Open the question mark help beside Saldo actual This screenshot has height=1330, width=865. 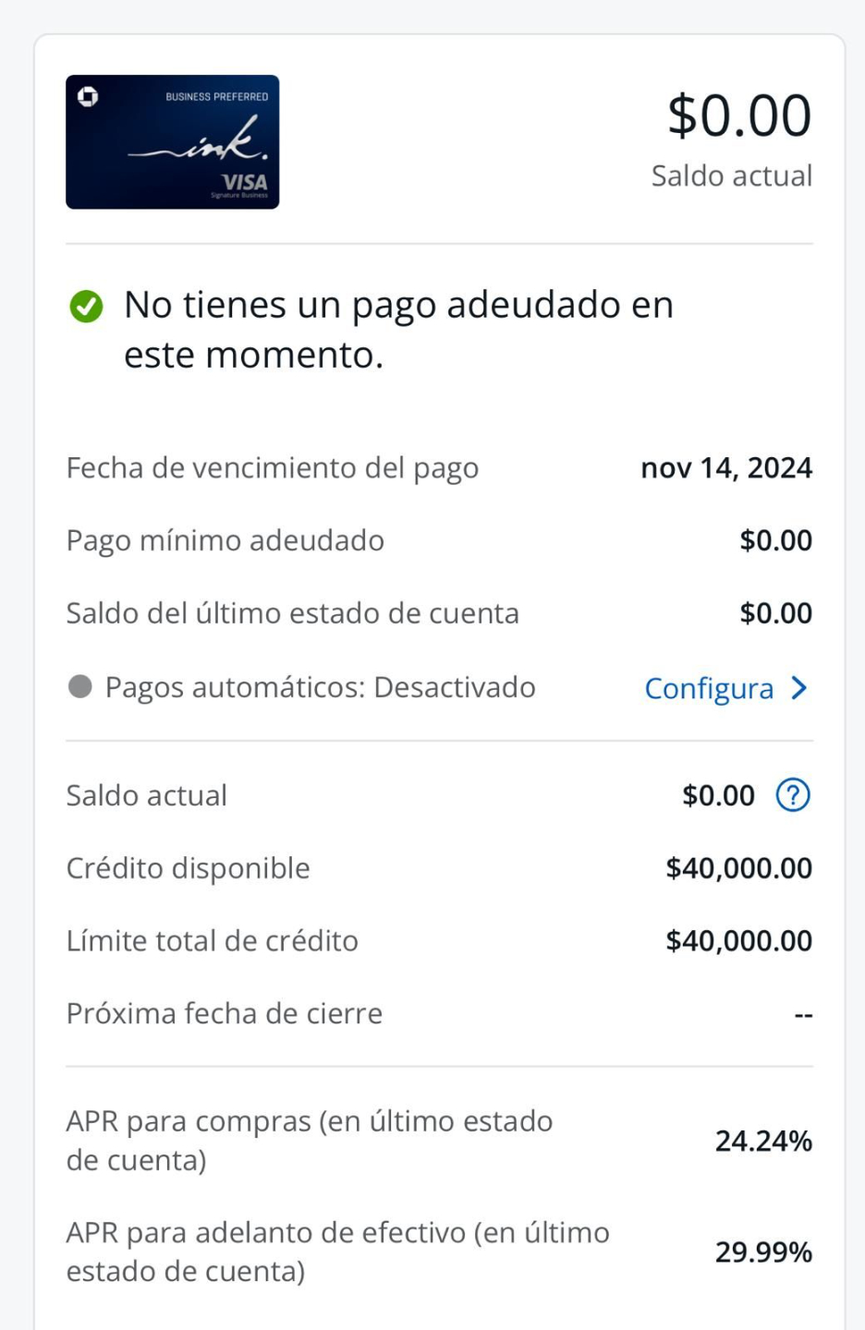tap(793, 795)
